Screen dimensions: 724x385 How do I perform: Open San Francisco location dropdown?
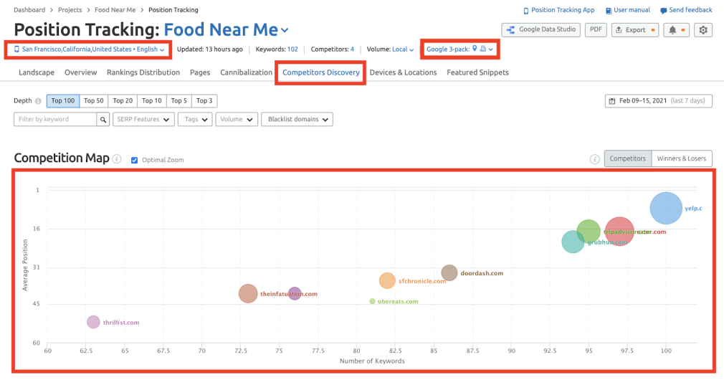(x=89, y=49)
